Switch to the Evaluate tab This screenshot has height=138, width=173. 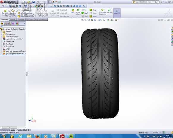[21, 19]
